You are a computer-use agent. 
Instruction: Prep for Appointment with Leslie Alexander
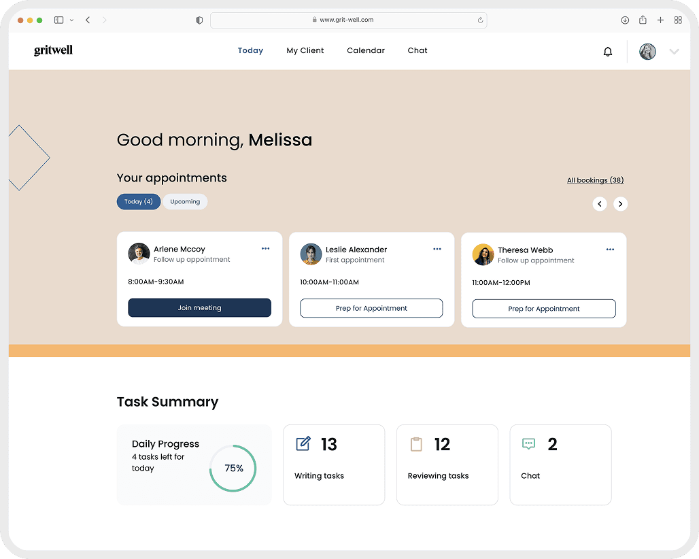click(x=371, y=308)
